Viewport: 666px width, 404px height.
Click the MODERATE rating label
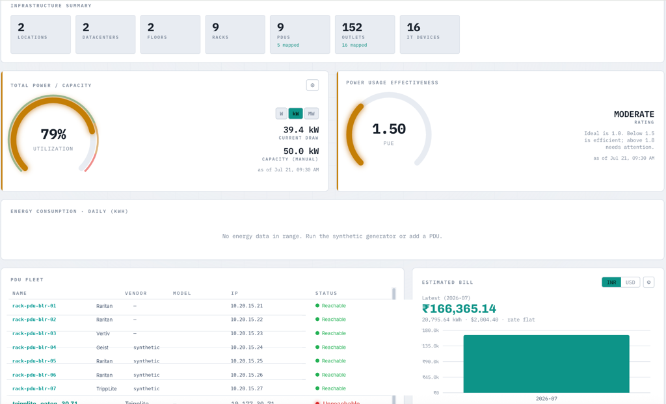coord(633,114)
